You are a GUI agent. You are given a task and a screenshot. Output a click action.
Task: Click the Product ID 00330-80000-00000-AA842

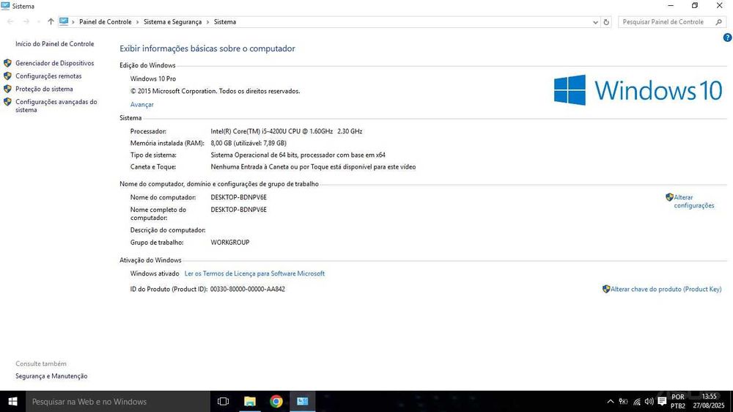[x=247, y=290]
